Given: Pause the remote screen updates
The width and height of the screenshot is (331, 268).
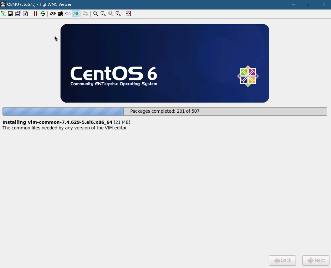Looking at the screenshot, I should tap(35, 14).
